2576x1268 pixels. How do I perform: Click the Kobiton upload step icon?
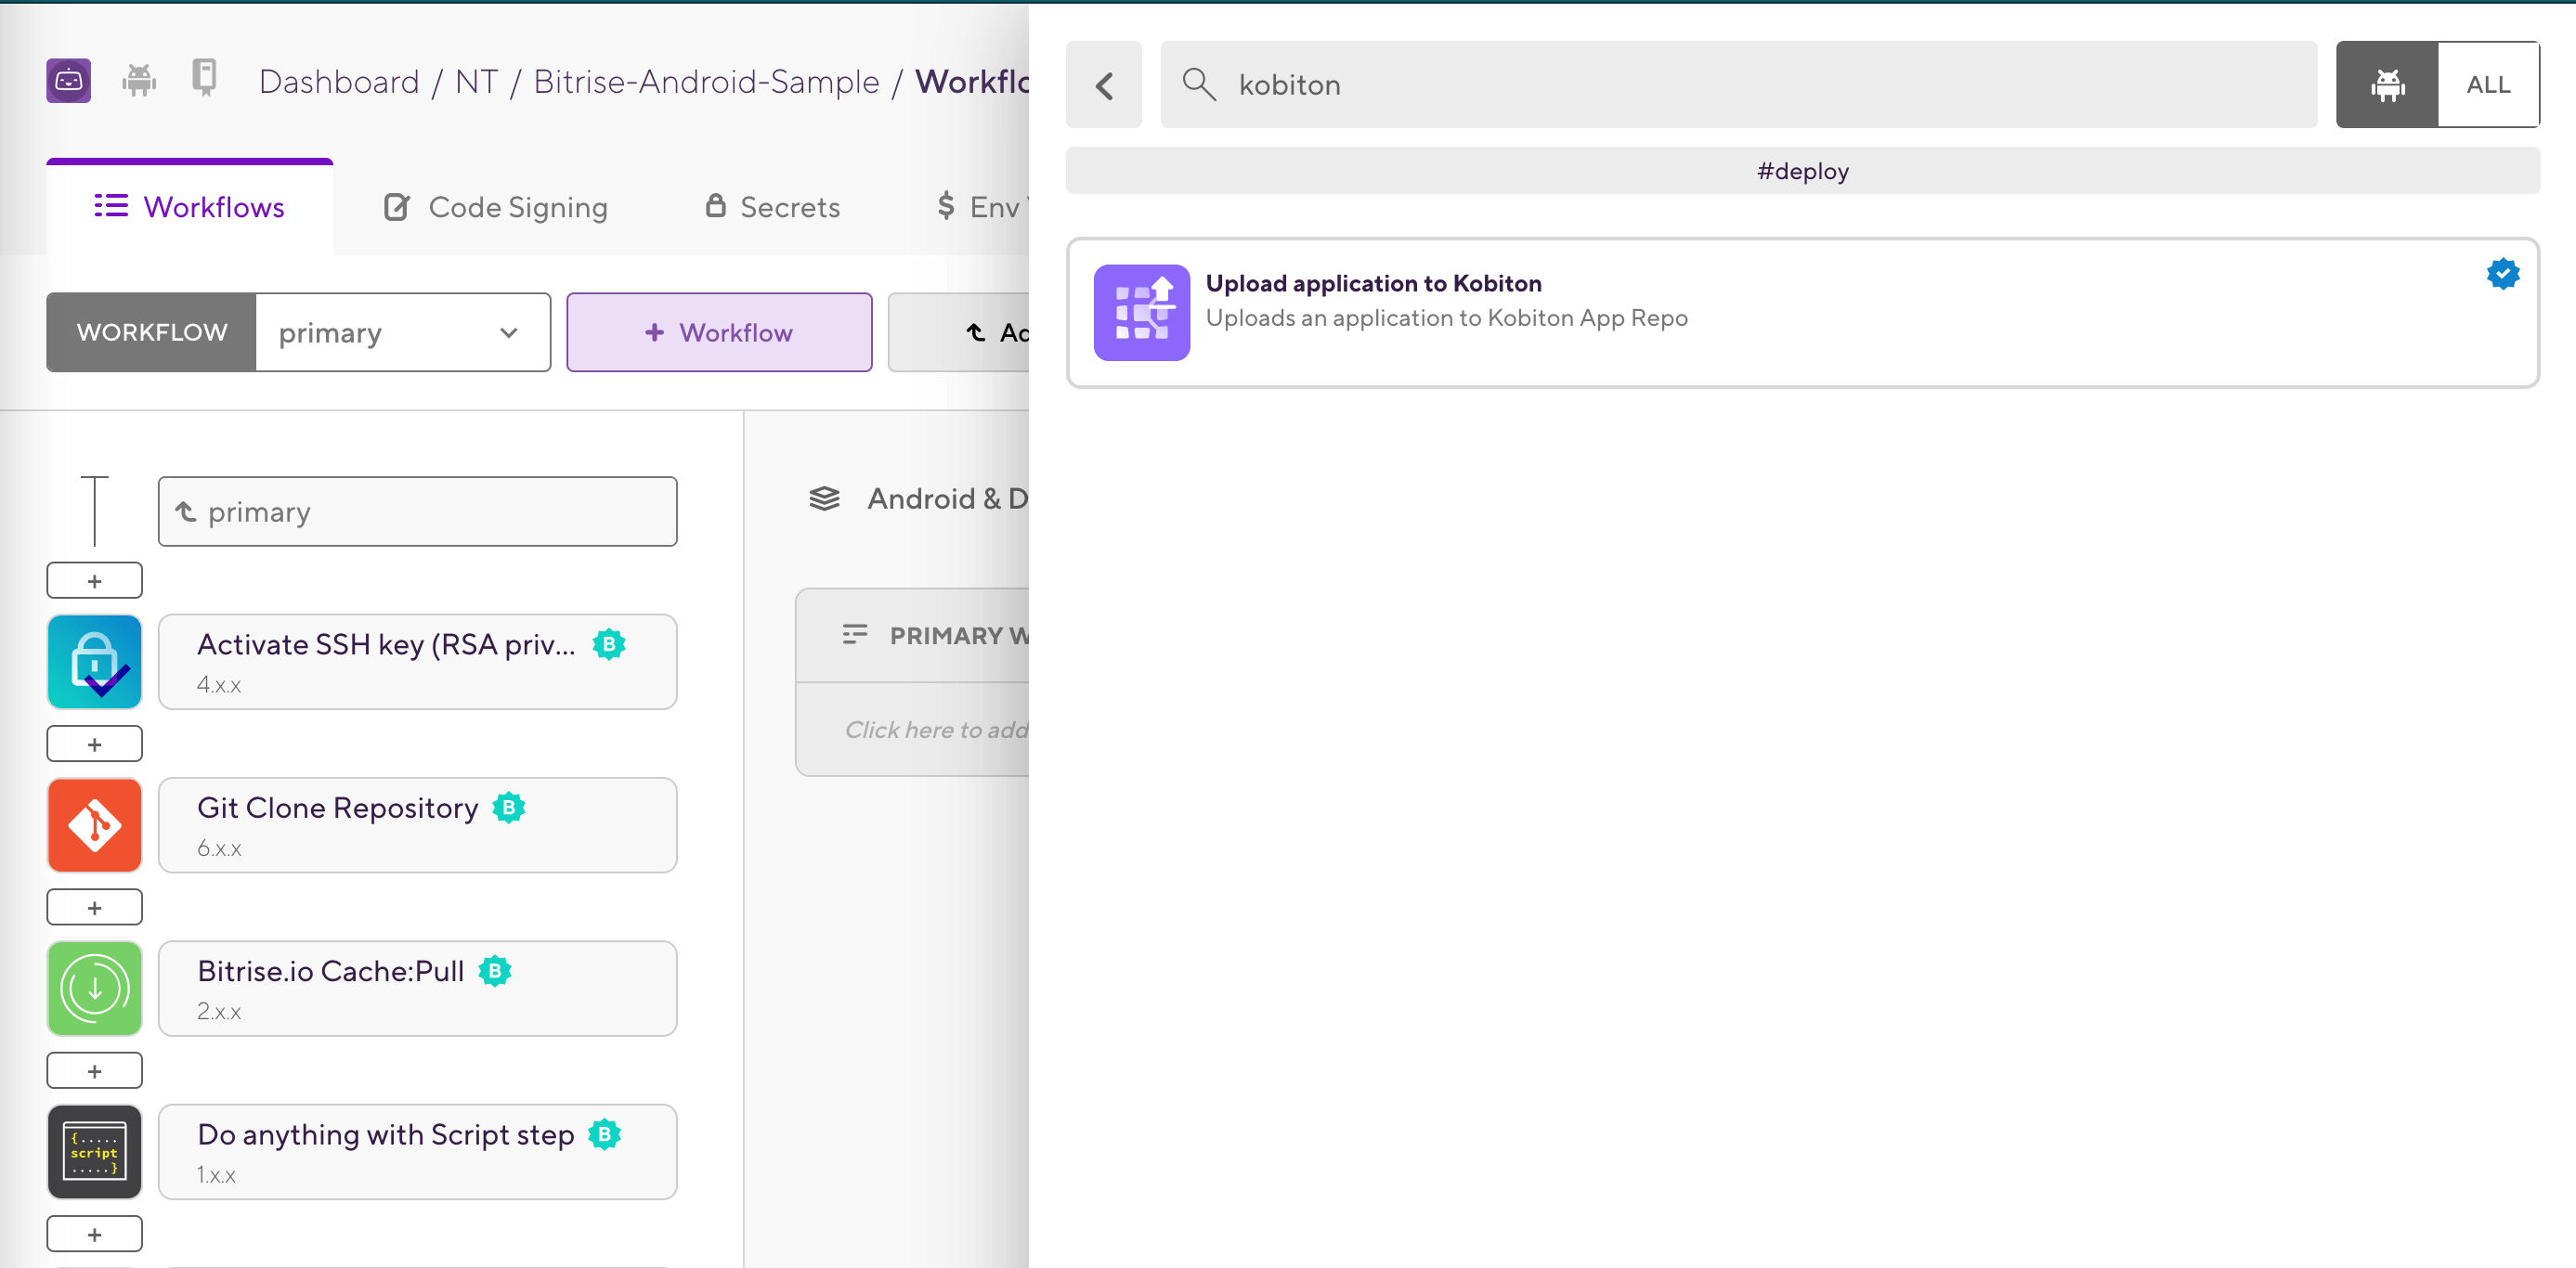point(1142,313)
